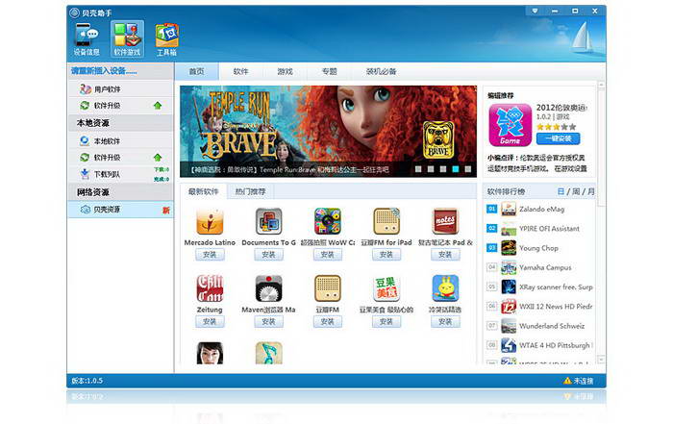673x424 pixels.
Task: Open the 复古笔记本 notes app icon
Action: pos(445,221)
